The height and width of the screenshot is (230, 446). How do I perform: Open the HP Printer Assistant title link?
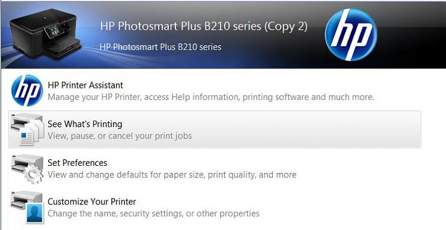point(85,85)
